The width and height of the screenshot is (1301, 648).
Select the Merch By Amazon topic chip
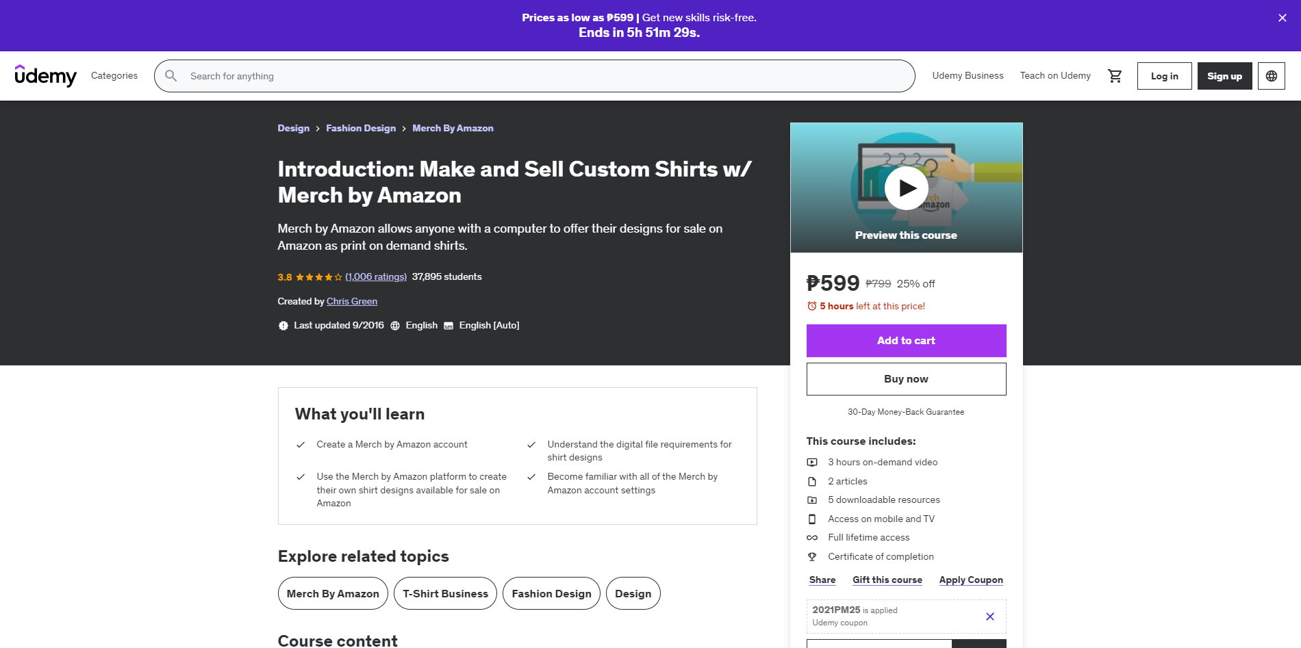coord(333,593)
